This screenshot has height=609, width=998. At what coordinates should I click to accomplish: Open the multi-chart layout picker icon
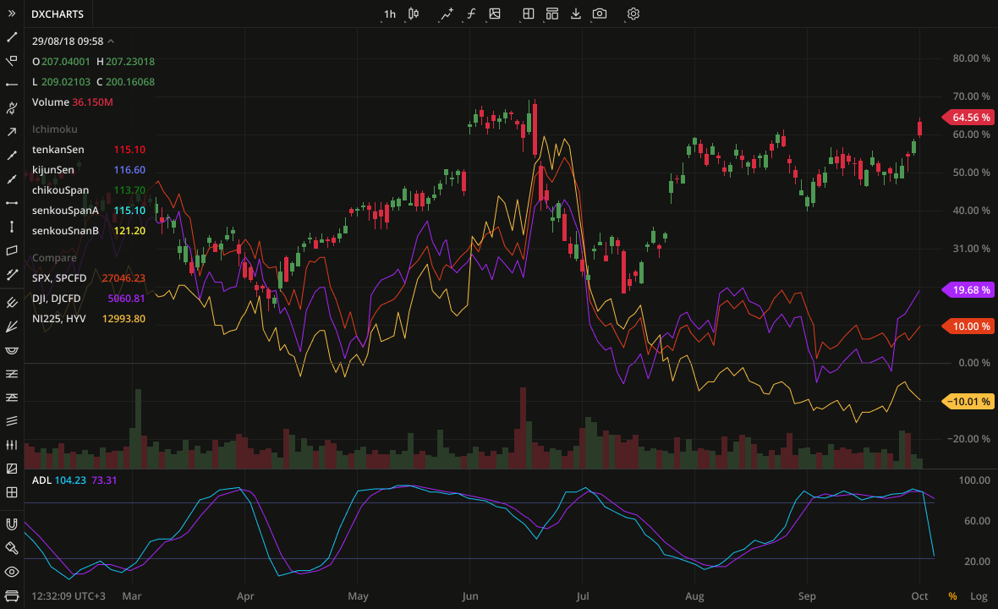[x=552, y=14]
